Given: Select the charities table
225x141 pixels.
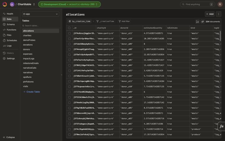Looking at the screenshot, I should pos(40,36).
